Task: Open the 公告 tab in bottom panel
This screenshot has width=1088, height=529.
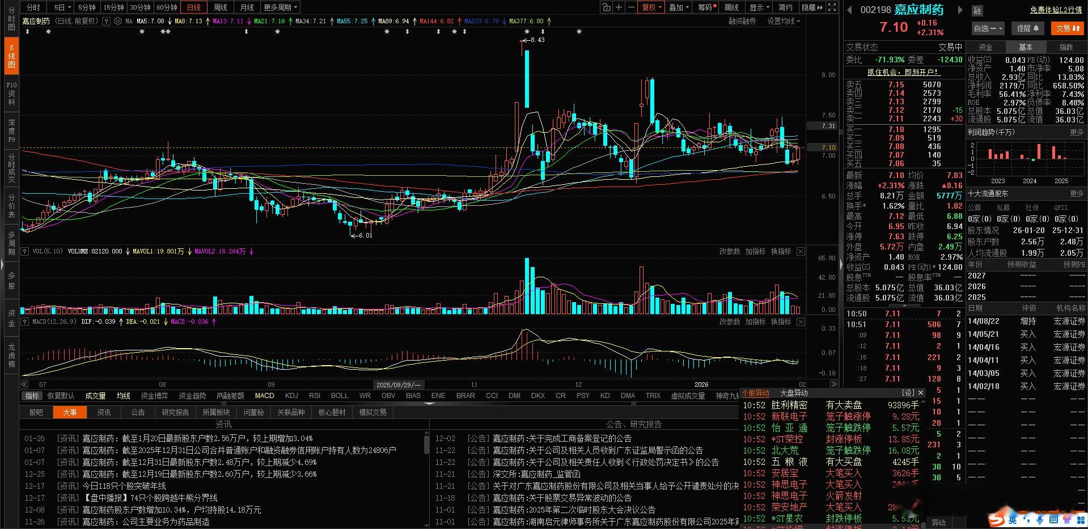Action: tap(138, 412)
